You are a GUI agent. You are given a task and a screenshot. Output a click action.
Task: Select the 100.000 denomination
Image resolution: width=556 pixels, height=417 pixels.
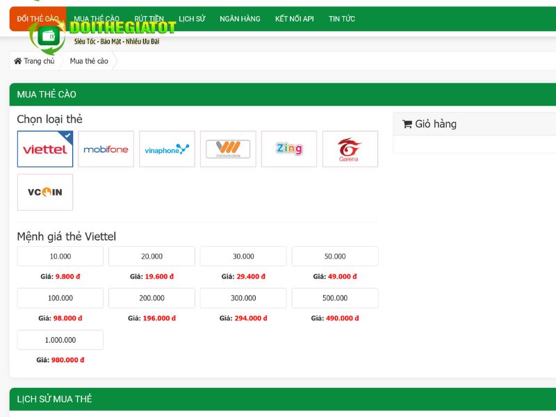[60, 298]
